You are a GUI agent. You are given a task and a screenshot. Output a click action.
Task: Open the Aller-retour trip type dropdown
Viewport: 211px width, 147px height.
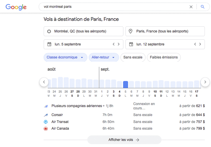103,57
